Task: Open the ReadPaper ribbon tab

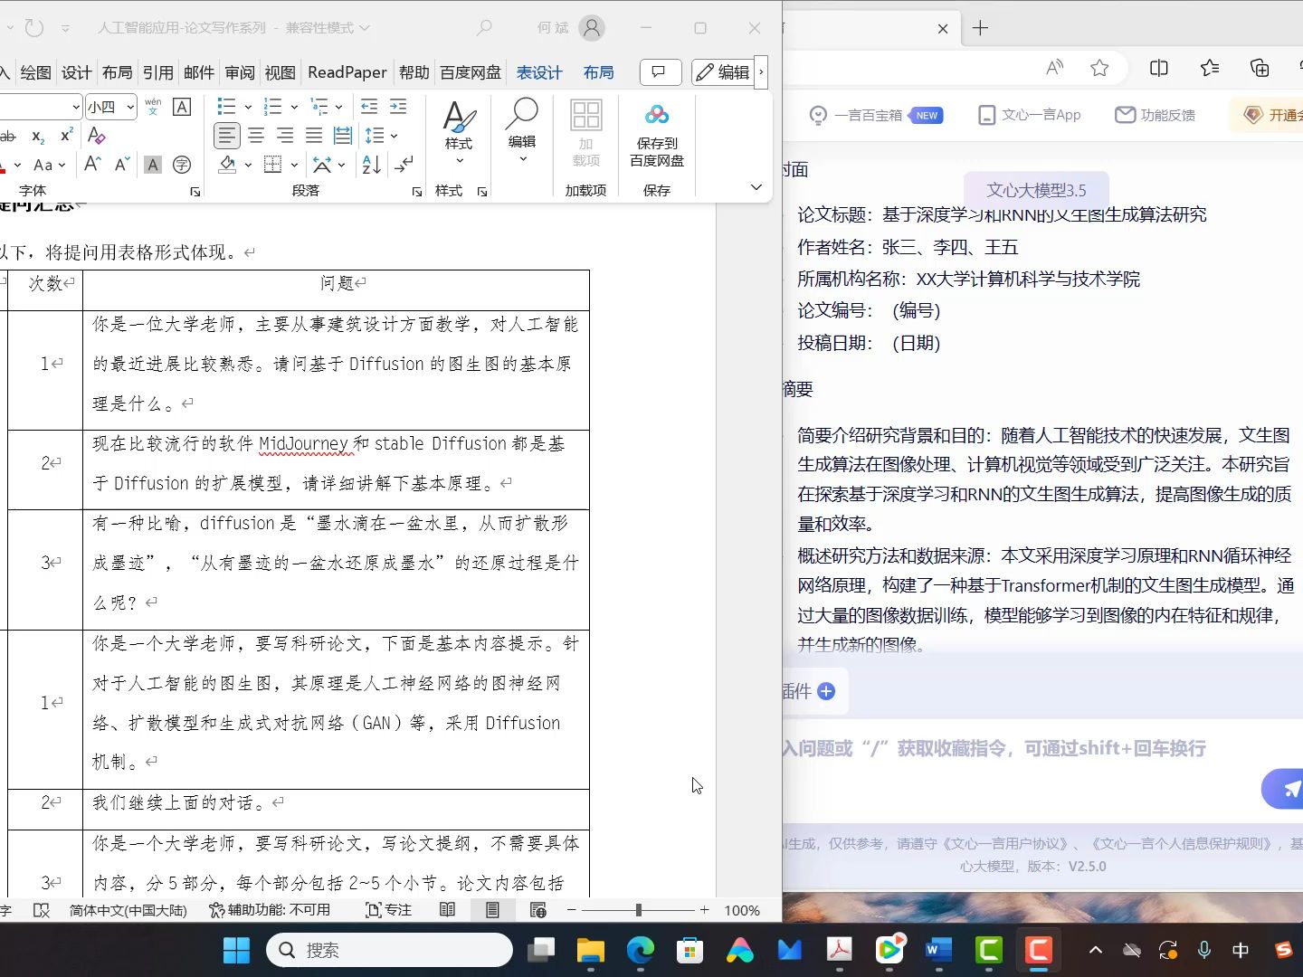Action: [347, 72]
